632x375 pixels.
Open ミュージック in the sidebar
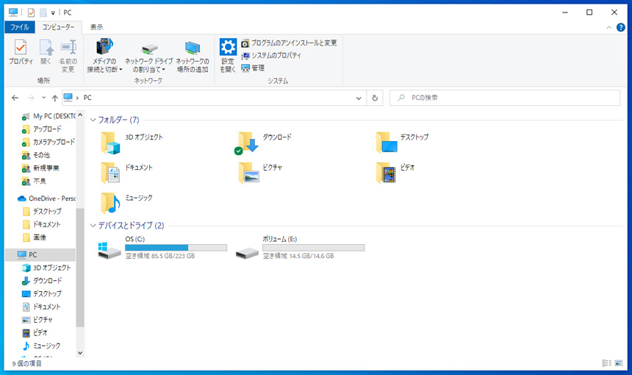pos(41,346)
